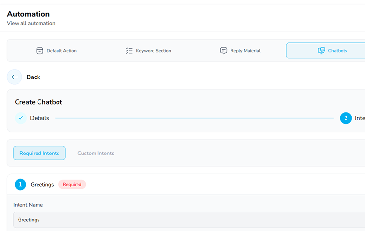Click the Back text link
The height and width of the screenshot is (231, 365).
[x=33, y=77]
